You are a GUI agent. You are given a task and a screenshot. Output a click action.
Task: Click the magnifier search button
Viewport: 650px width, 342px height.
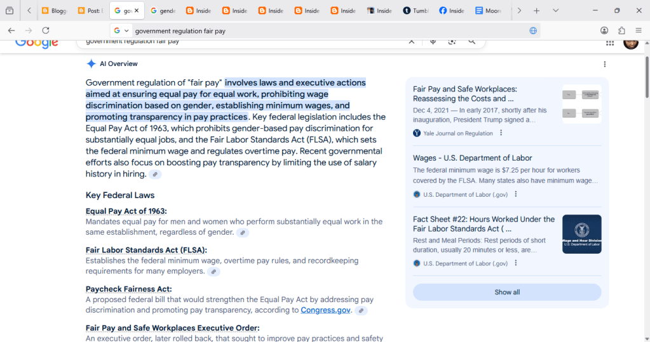[471, 42]
